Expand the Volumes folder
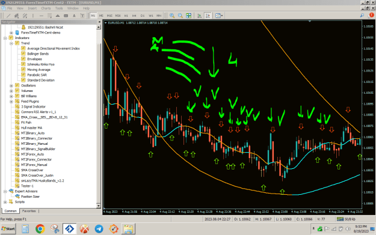The image size is (376, 235). click(11, 91)
